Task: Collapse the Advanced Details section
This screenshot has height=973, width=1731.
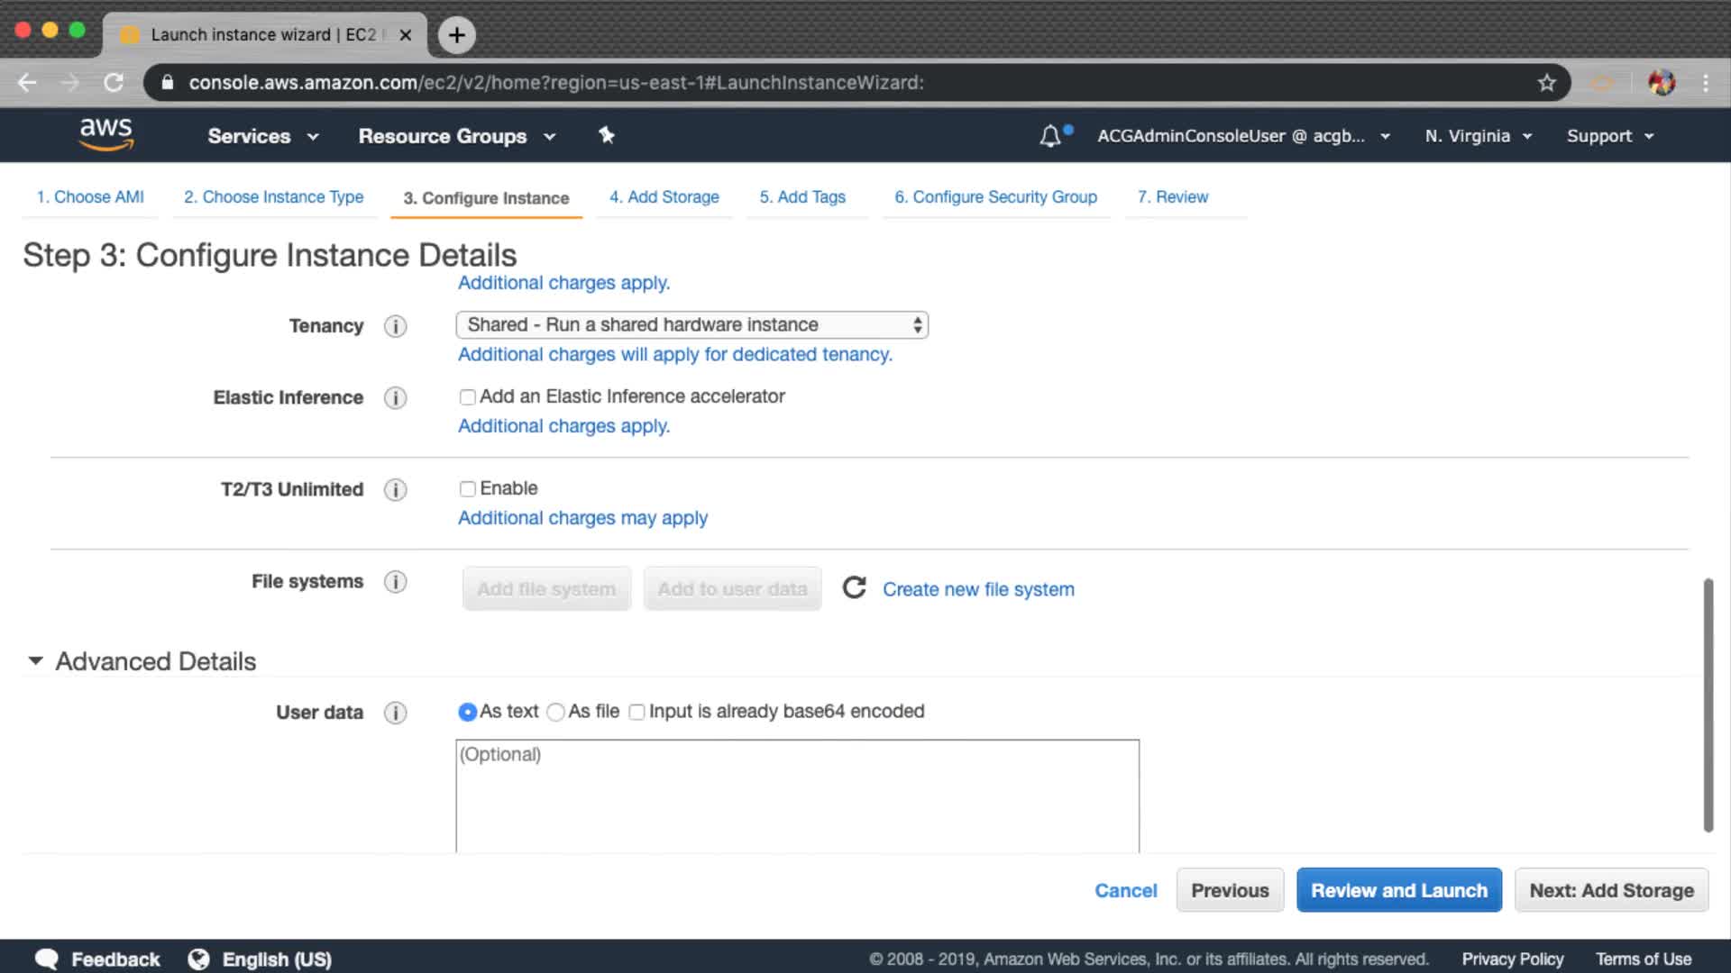Action: click(x=35, y=661)
